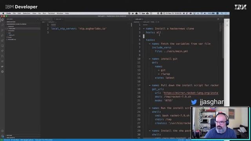
Task: Open Wi-Fi status in menu bar
Action: pyautogui.click(x=202, y=13)
